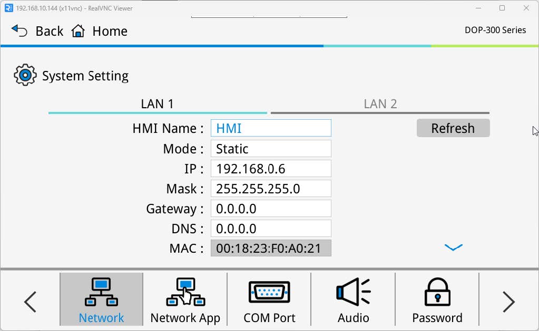Switch to the LAN 2 tab

(x=380, y=104)
